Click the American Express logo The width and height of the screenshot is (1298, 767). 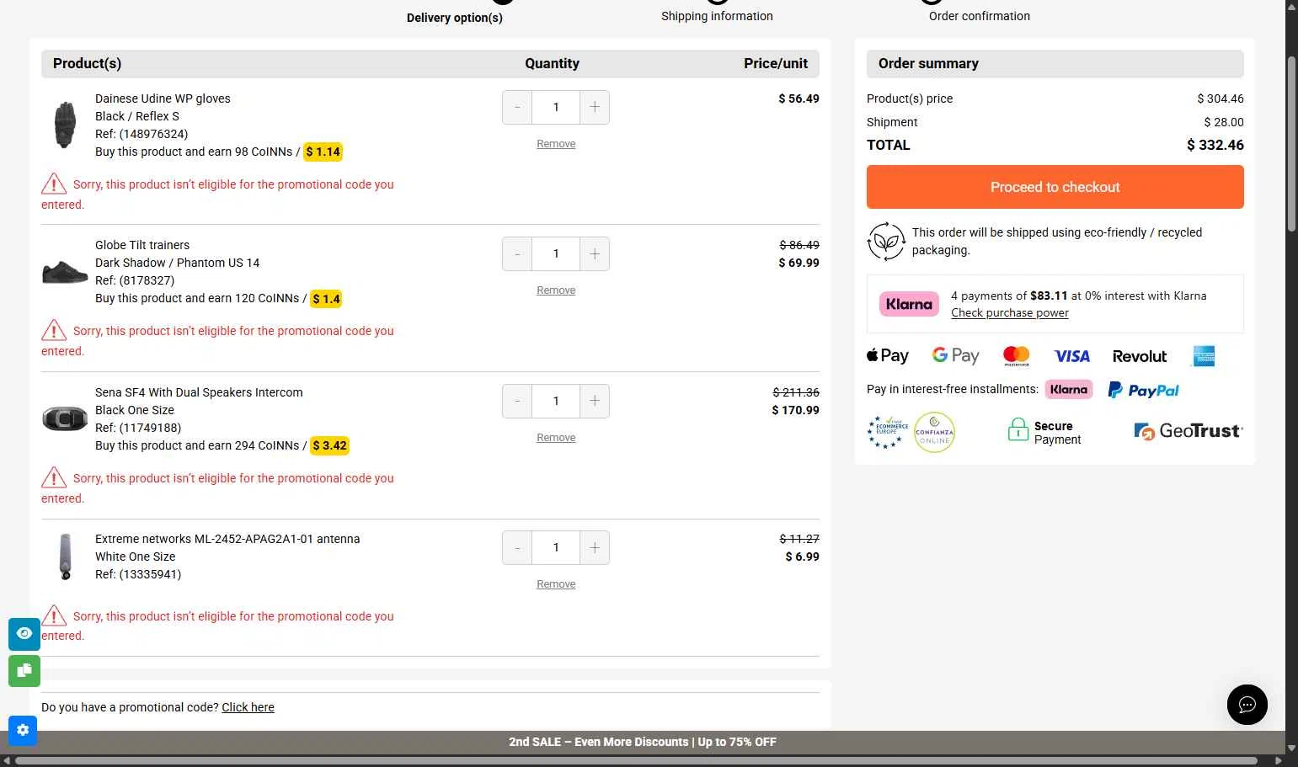[x=1204, y=356]
